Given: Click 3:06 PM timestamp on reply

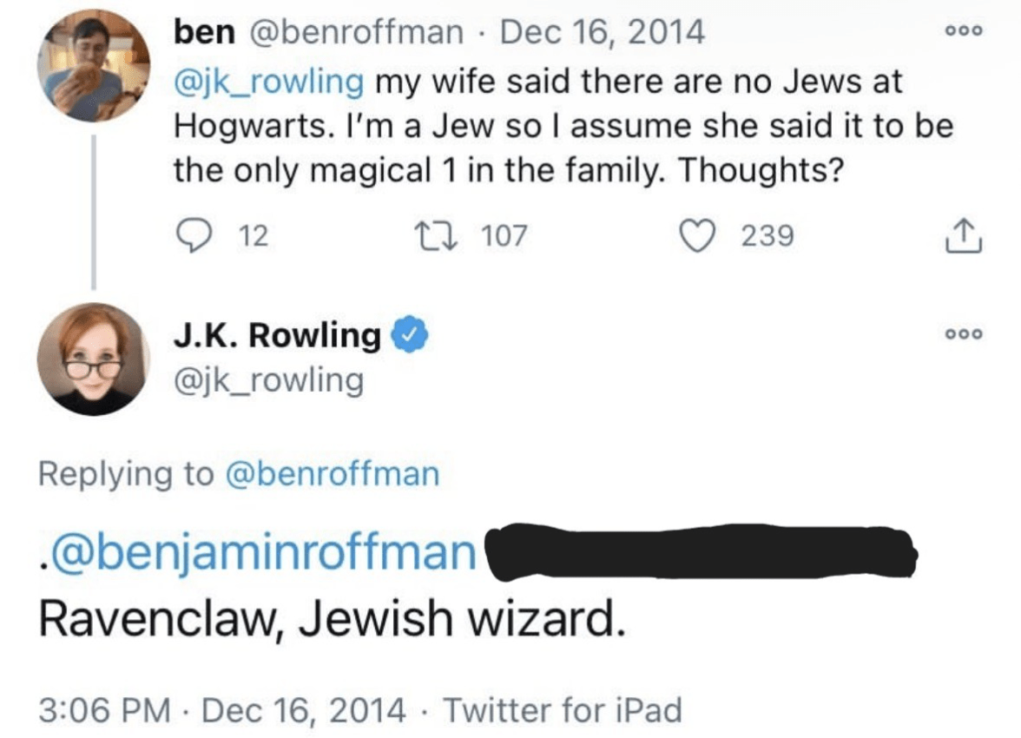Looking at the screenshot, I should pos(104,709).
